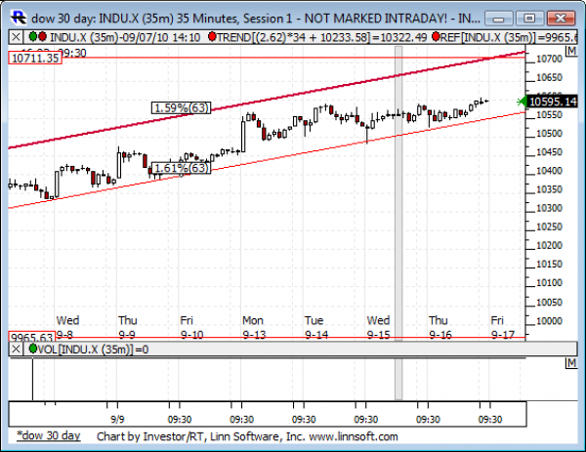Close the dow 30 day chart window
This screenshot has height=452, width=586.
561,18
